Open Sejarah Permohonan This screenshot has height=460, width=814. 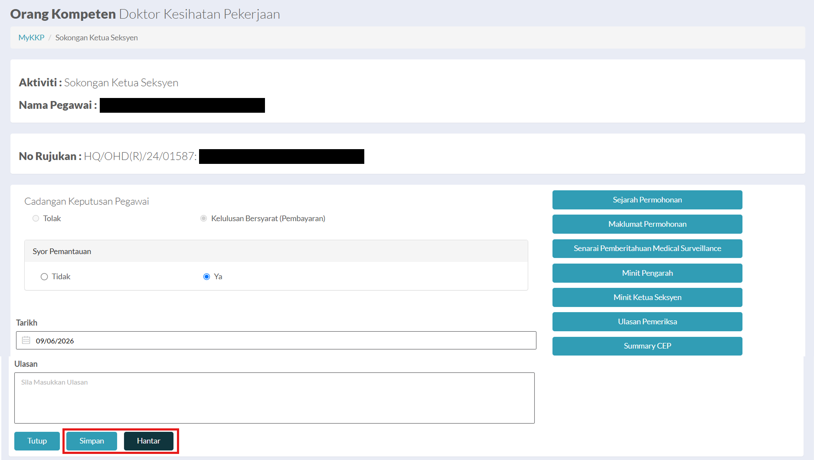[647, 200]
